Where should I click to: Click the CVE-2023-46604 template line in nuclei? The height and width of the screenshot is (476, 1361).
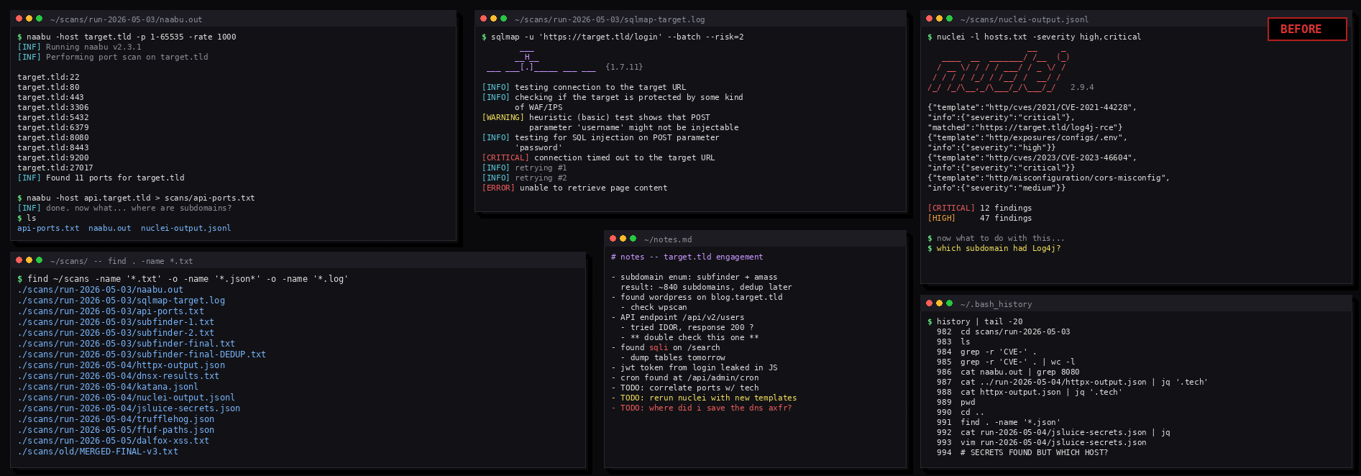tap(1032, 157)
